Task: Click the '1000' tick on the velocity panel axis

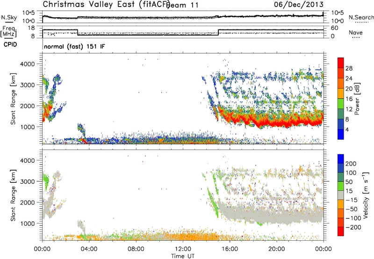Action: [x=27, y=223]
